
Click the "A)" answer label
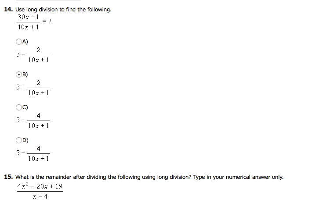coord(25,42)
